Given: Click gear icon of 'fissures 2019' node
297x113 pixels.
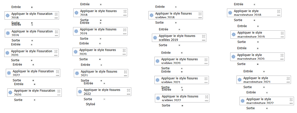Looking at the screenshot, I should pos(76,31).
